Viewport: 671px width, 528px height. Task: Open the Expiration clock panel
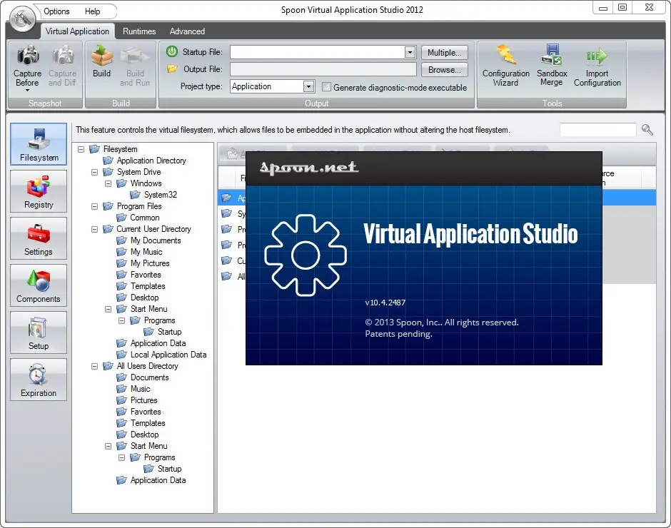(39, 380)
